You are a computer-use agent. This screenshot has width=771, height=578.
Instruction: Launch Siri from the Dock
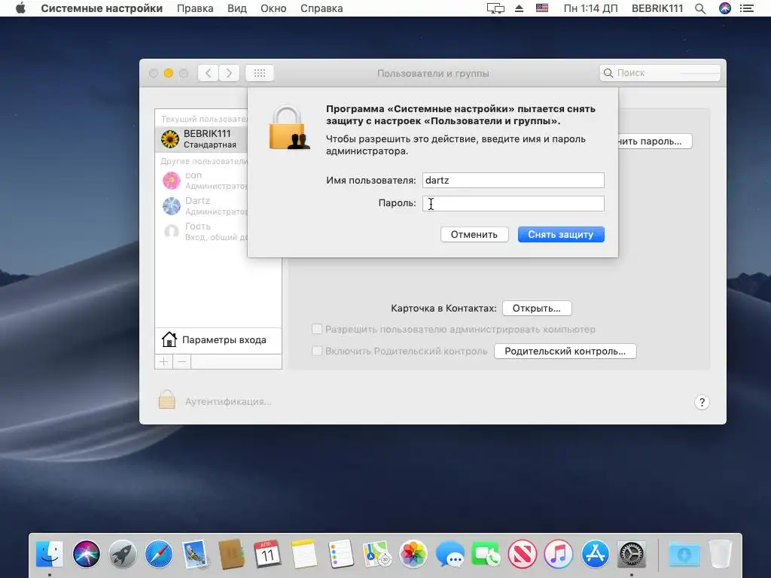tap(86, 554)
